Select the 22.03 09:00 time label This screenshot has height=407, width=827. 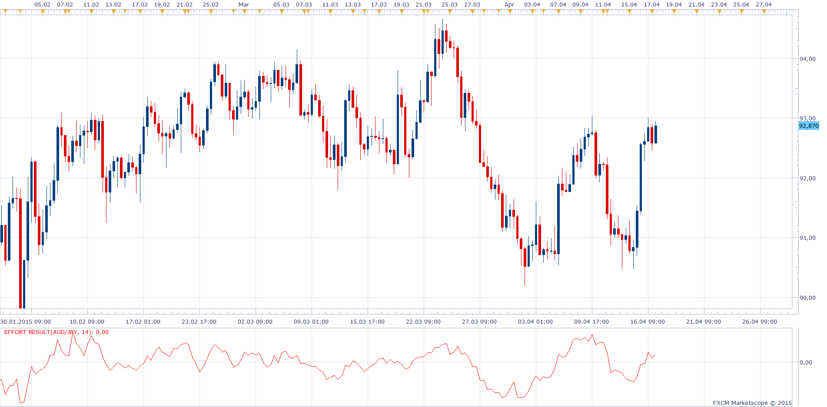(x=423, y=322)
